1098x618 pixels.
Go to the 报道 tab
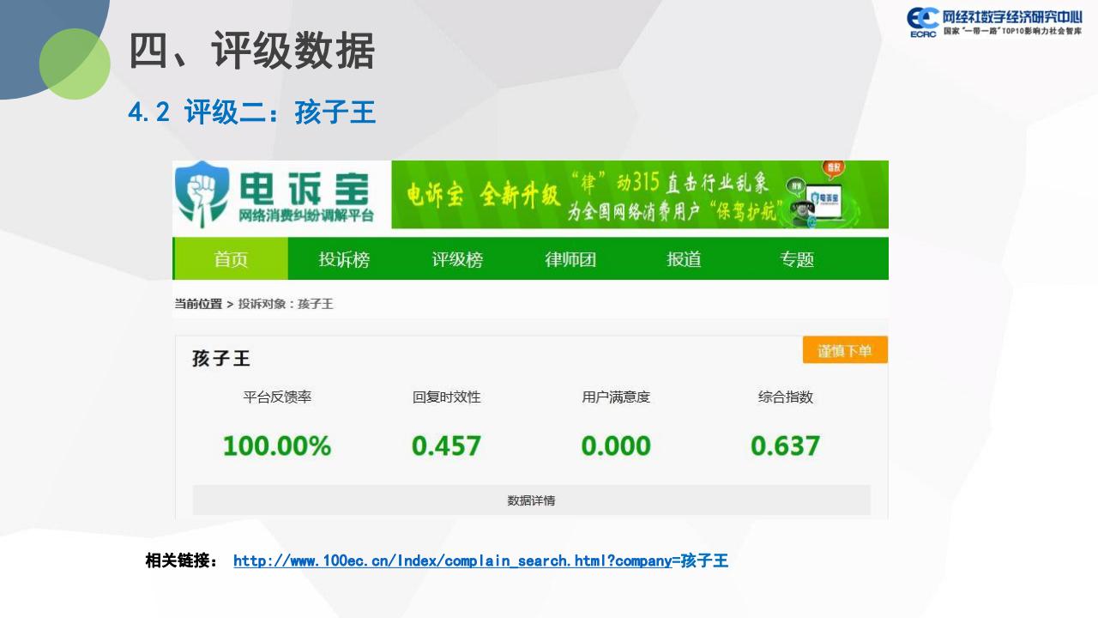click(x=684, y=259)
